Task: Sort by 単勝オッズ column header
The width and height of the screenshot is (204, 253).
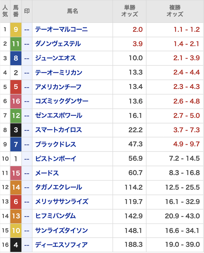Action: tap(130, 11)
